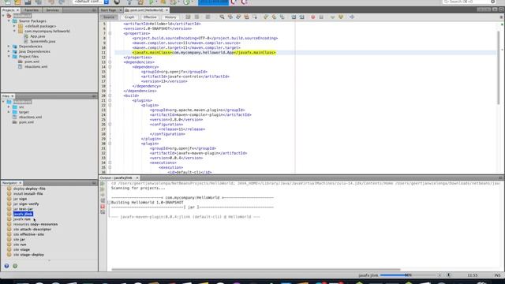Toggle the fold marker on line 13 dependencies
The width and height of the screenshot is (505, 284).
[x=110, y=62]
